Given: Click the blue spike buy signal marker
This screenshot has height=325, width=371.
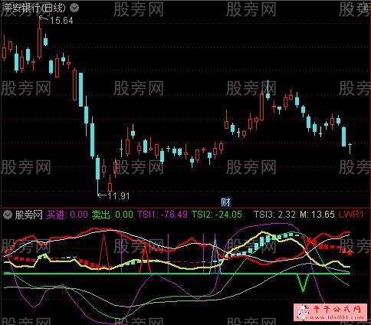Looking at the screenshot, I should (215, 254).
